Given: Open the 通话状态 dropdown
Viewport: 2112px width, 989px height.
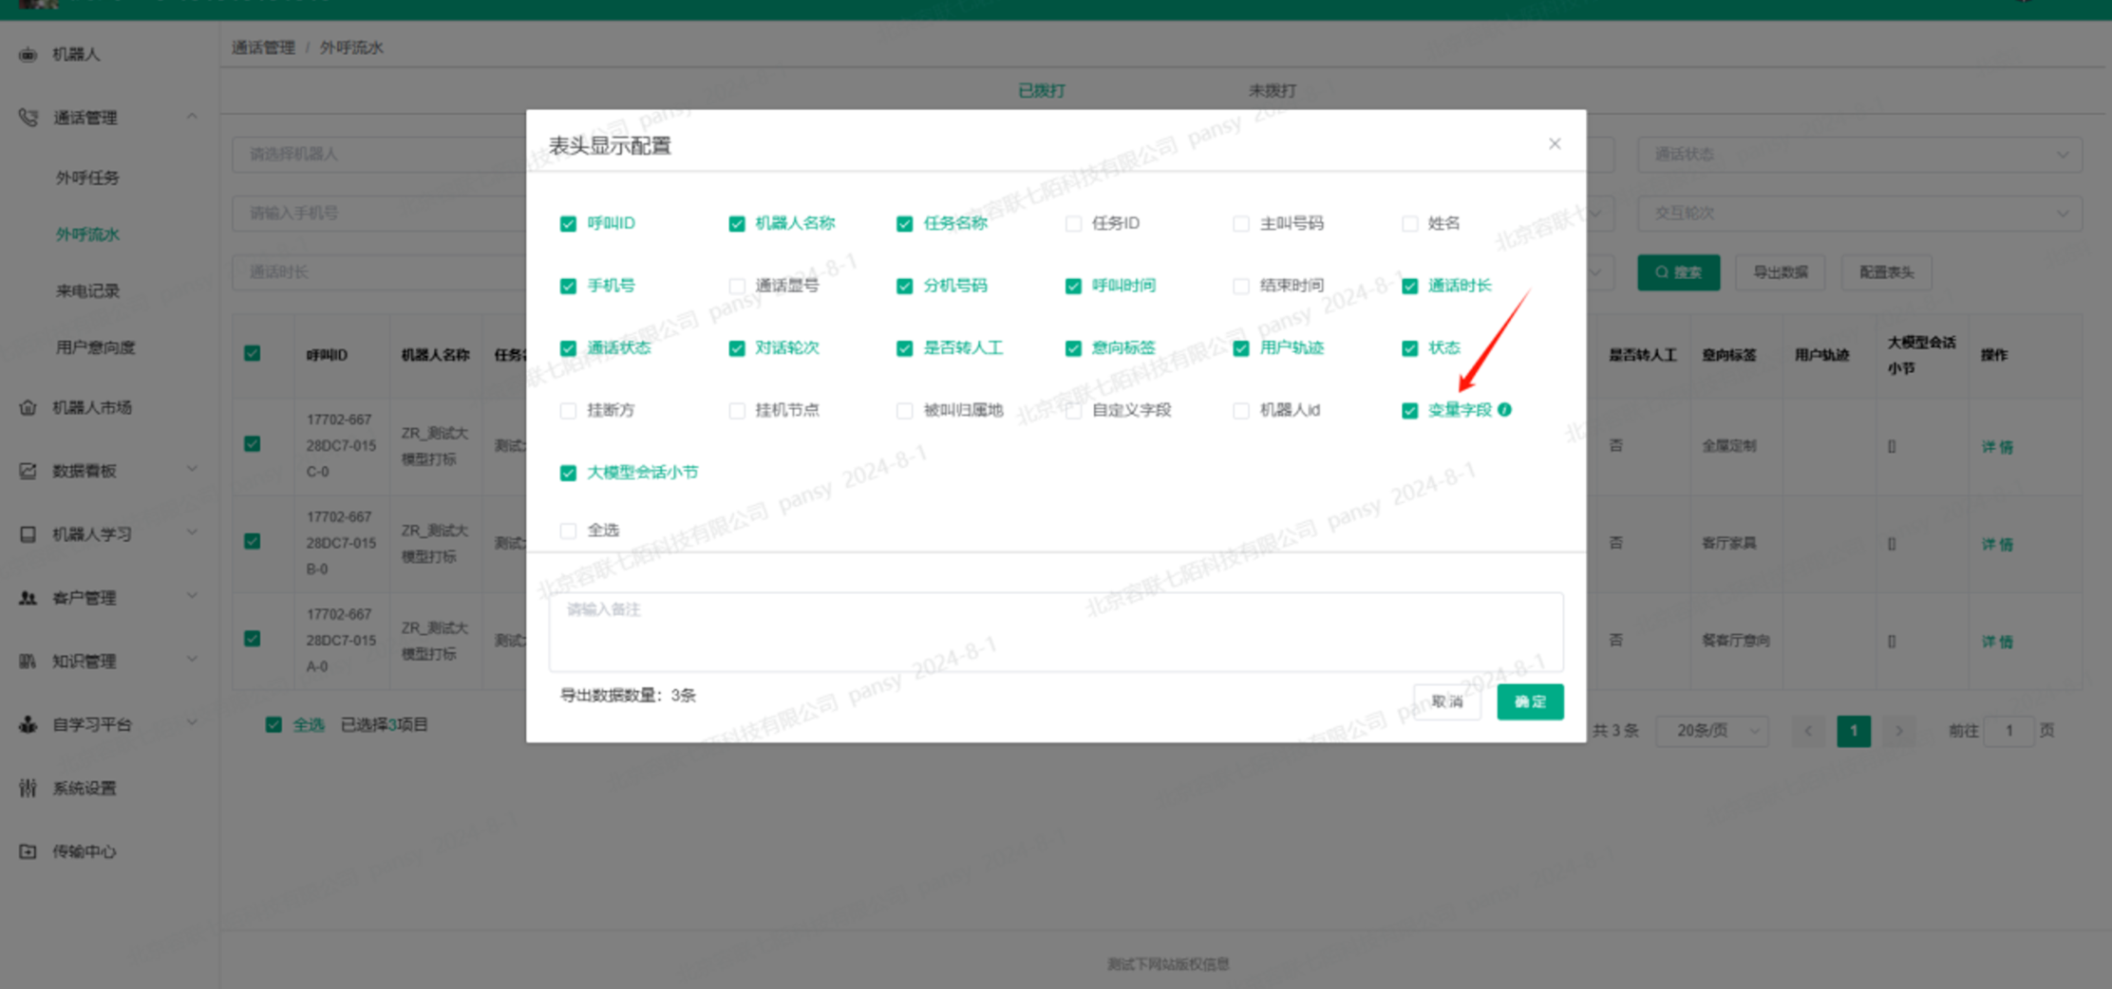Looking at the screenshot, I should 1859,154.
